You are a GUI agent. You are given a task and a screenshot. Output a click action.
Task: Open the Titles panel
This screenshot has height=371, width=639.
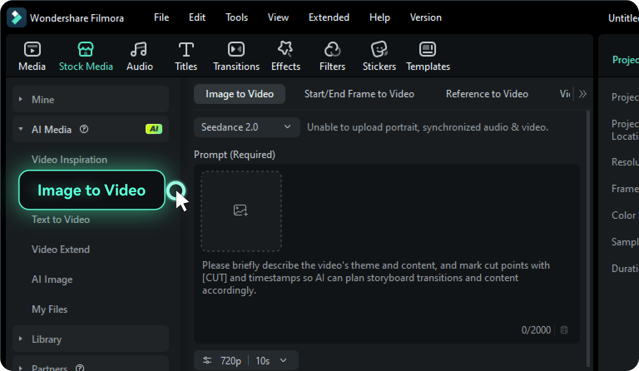(186, 55)
